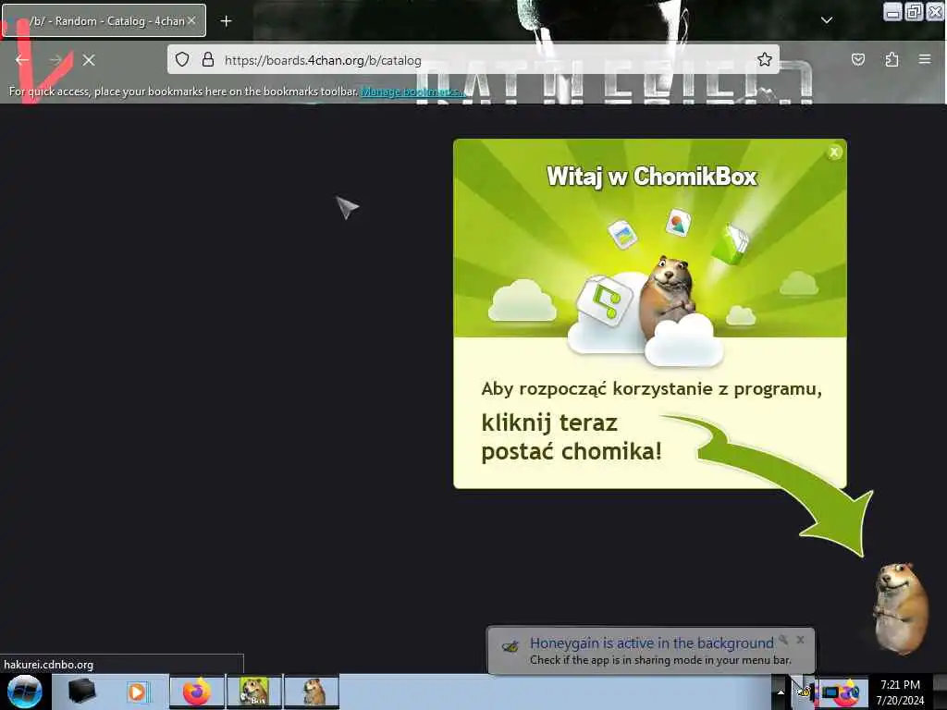Dismiss the Honeygain notification
The height and width of the screenshot is (710, 947).
tap(800, 640)
